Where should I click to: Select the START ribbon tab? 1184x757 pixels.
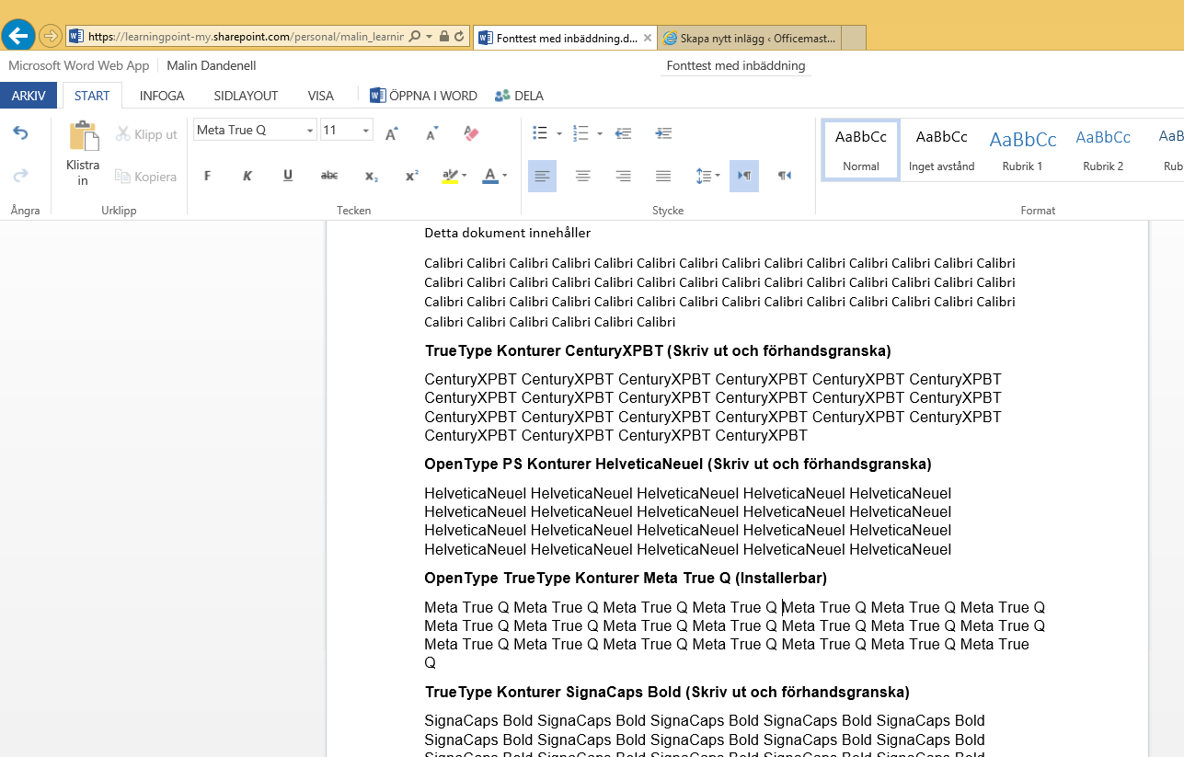pos(92,96)
